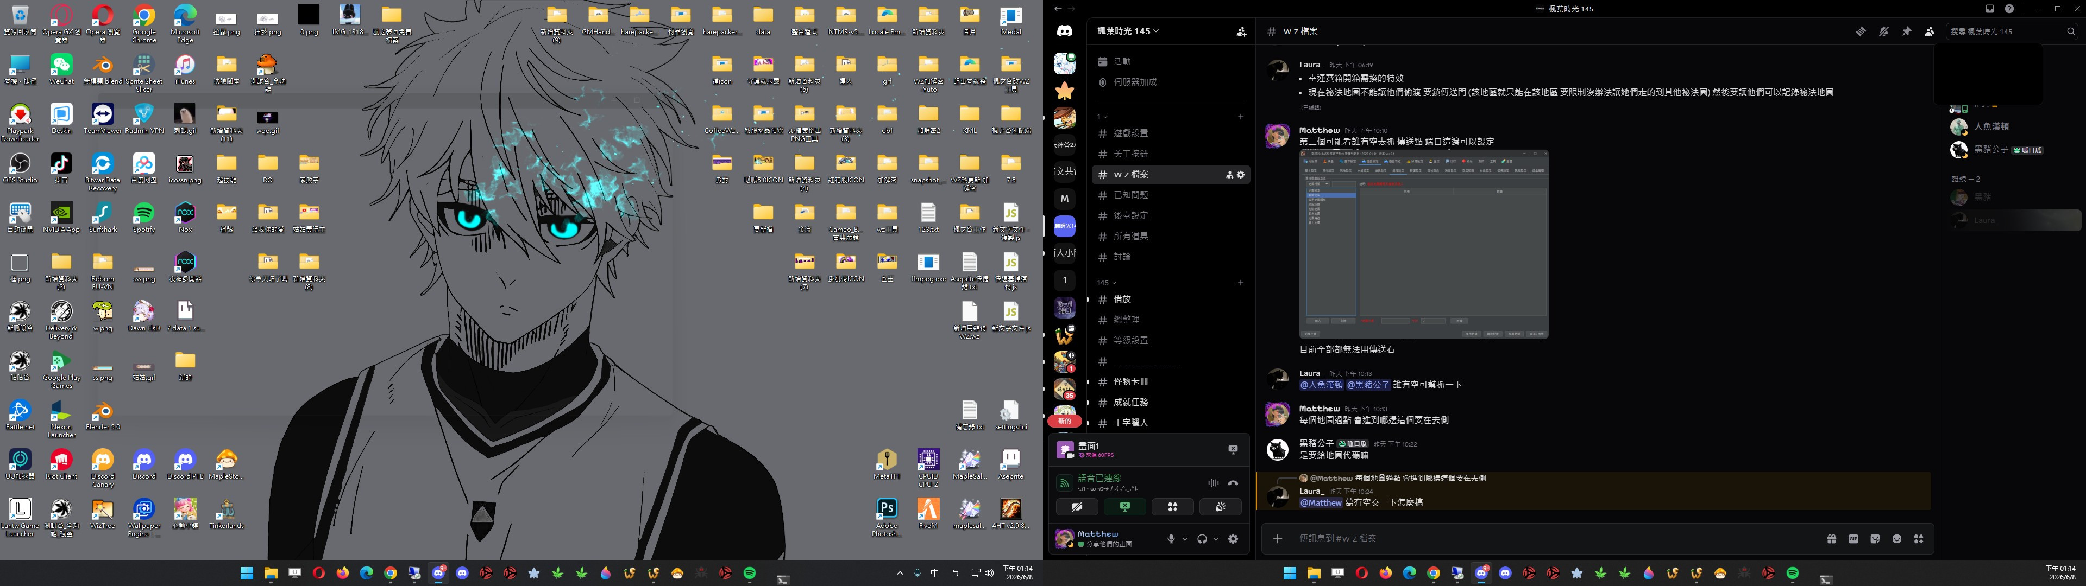Viewport: 2086px width, 586px height.
Task: Open GIF picker in message bar
Action: (1853, 539)
